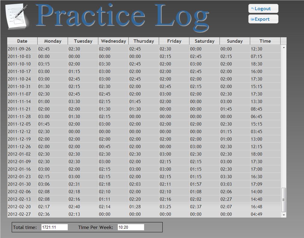Select the 2011-11-28 date cell
304x238 pixels.
pyautogui.click(x=22, y=117)
